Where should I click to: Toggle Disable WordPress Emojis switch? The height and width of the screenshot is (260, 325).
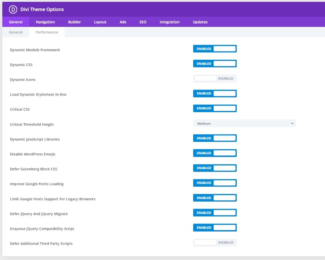[x=215, y=153]
